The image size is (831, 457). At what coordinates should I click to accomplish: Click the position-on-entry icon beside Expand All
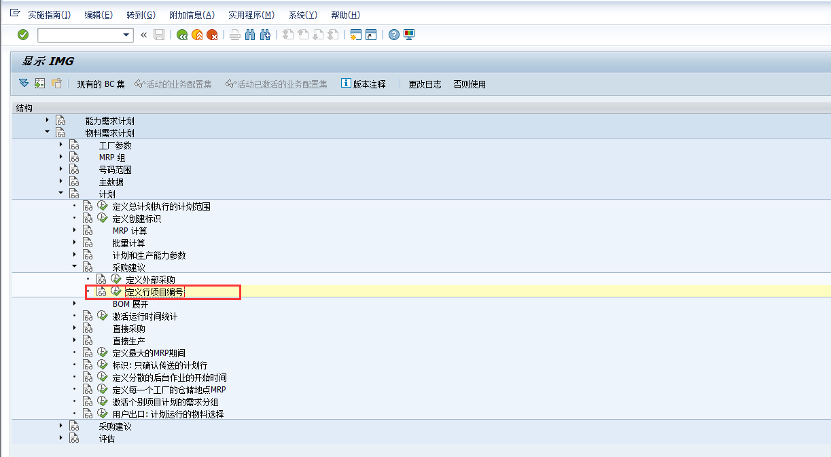coord(40,84)
